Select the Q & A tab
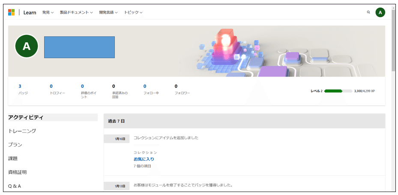The width and height of the screenshot is (398, 195). coord(15,186)
